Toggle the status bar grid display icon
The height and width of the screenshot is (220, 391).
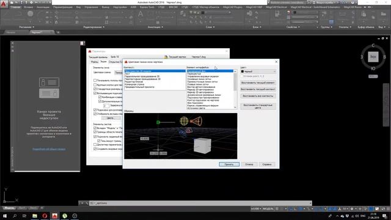[277, 209]
